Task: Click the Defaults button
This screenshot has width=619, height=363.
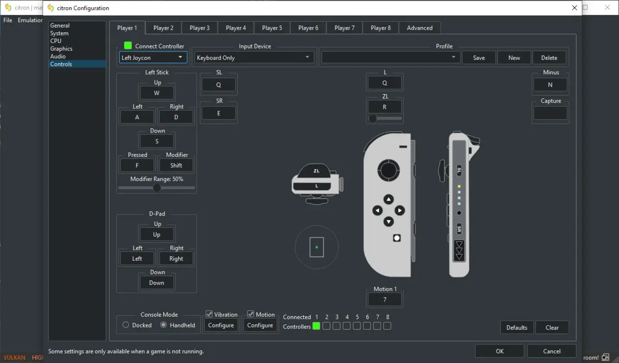Action: (516, 327)
